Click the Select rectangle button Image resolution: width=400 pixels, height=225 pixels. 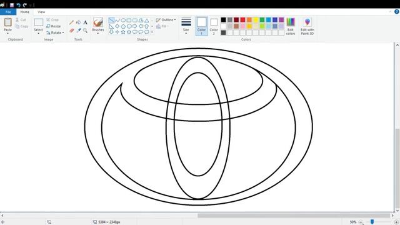39,24
